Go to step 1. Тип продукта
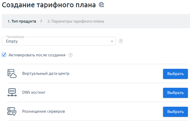 pos(22,21)
